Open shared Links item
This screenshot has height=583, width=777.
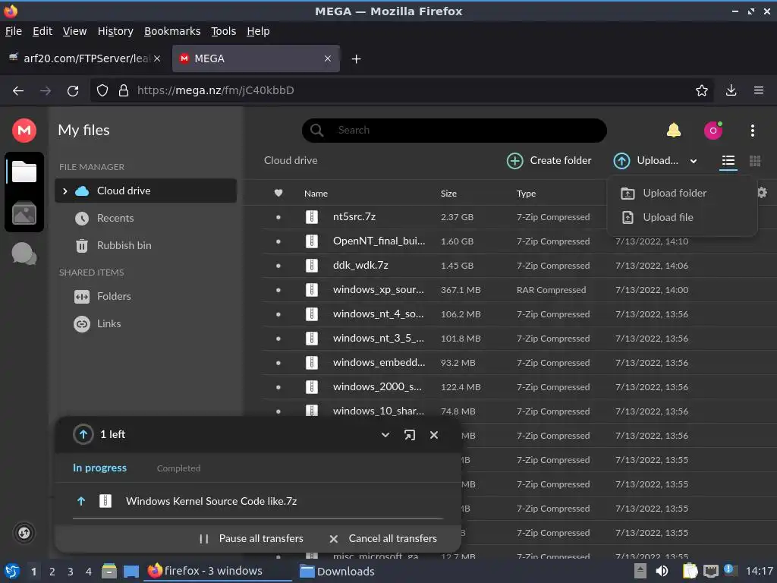[x=145, y=323]
